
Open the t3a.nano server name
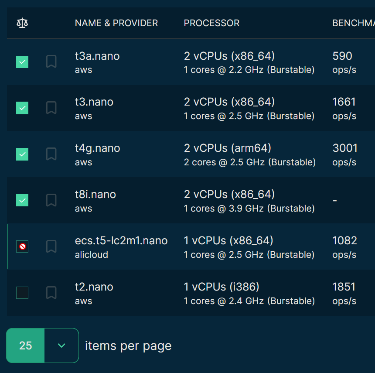97,56
